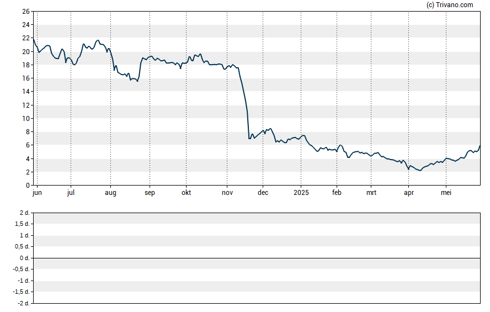Click the '0,5 d.' lower axis label
This screenshot has width=490, height=312.
tap(22, 247)
